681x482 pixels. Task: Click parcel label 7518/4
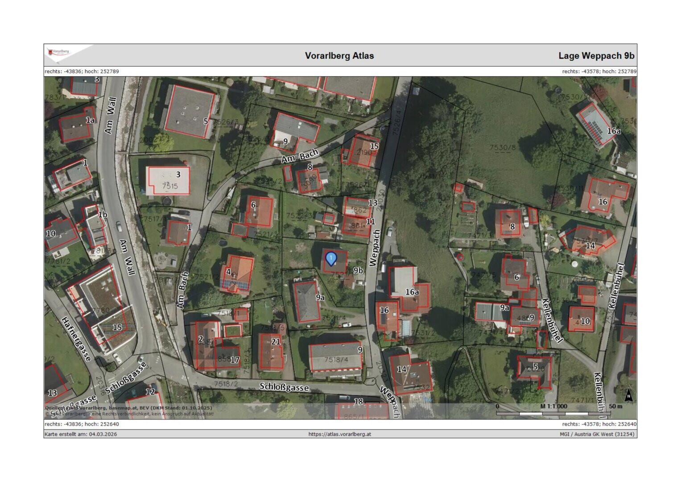pyautogui.click(x=336, y=359)
